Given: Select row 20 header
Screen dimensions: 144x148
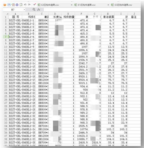Looking at the screenshot, I should (x=6, y=80).
